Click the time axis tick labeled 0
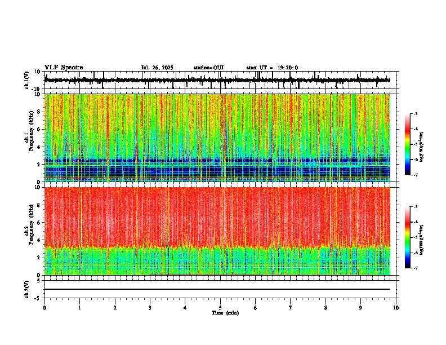The height and width of the screenshot is (345, 446). pyautogui.click(x=44, y=308)
